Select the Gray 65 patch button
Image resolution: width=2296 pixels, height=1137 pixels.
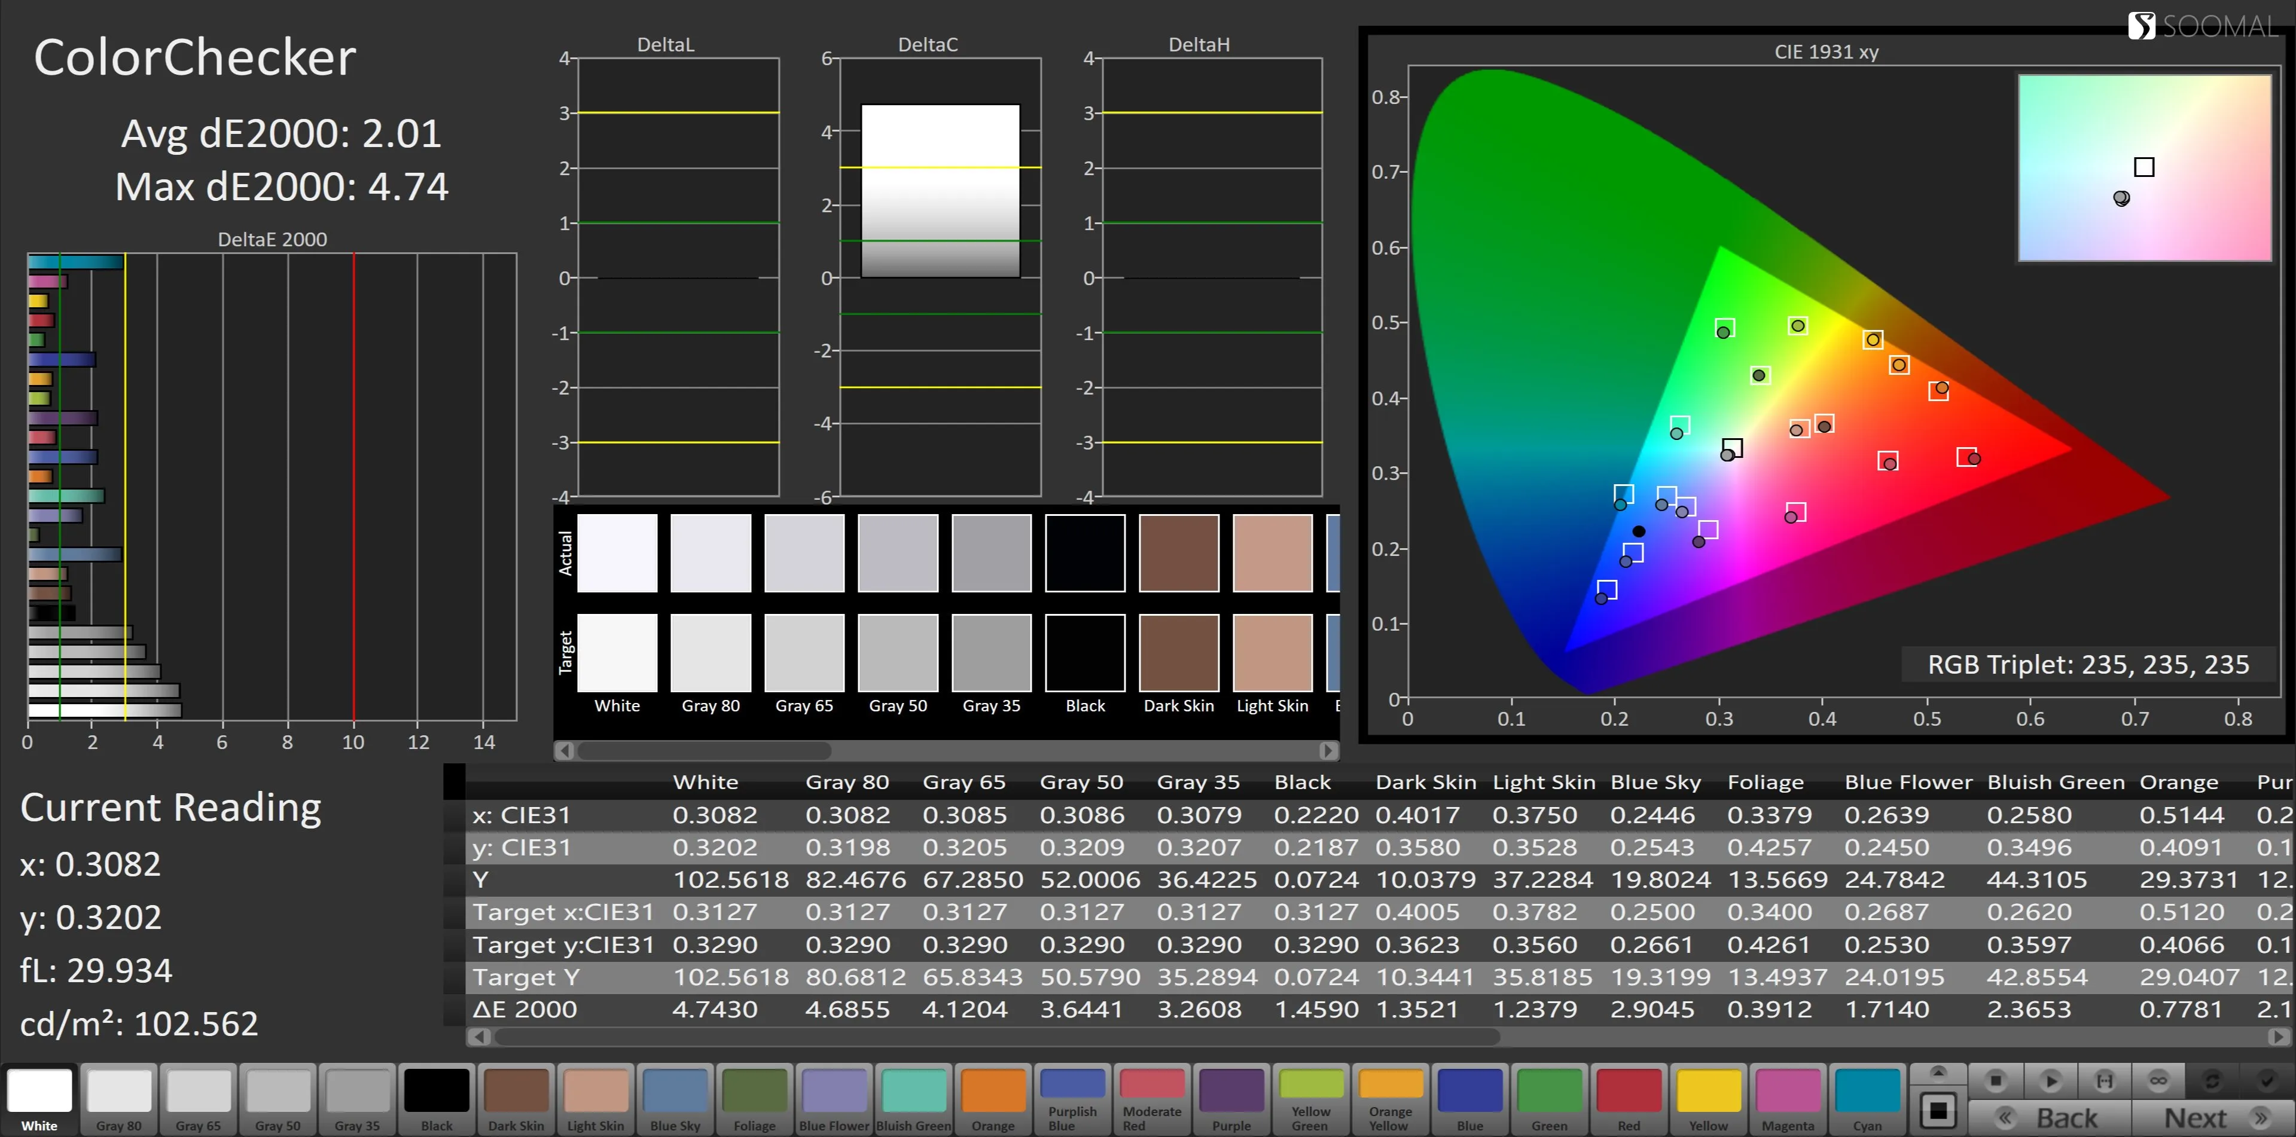click(198, 1099)
